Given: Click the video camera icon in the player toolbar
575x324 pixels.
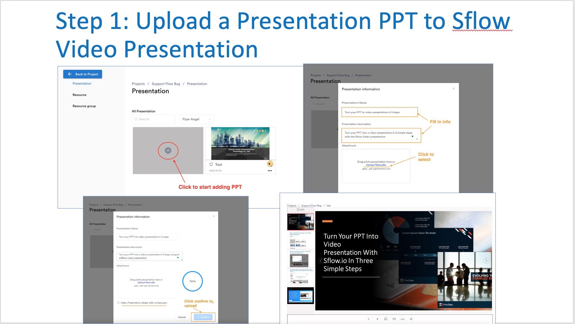Looking at the screenshot, I should [x=394, y=319].
